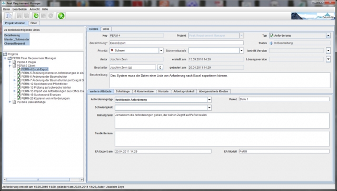The width and height of the screenshot is (337, 191).
Task: Click the Bezeichnung input field
Action: [176, 43]
